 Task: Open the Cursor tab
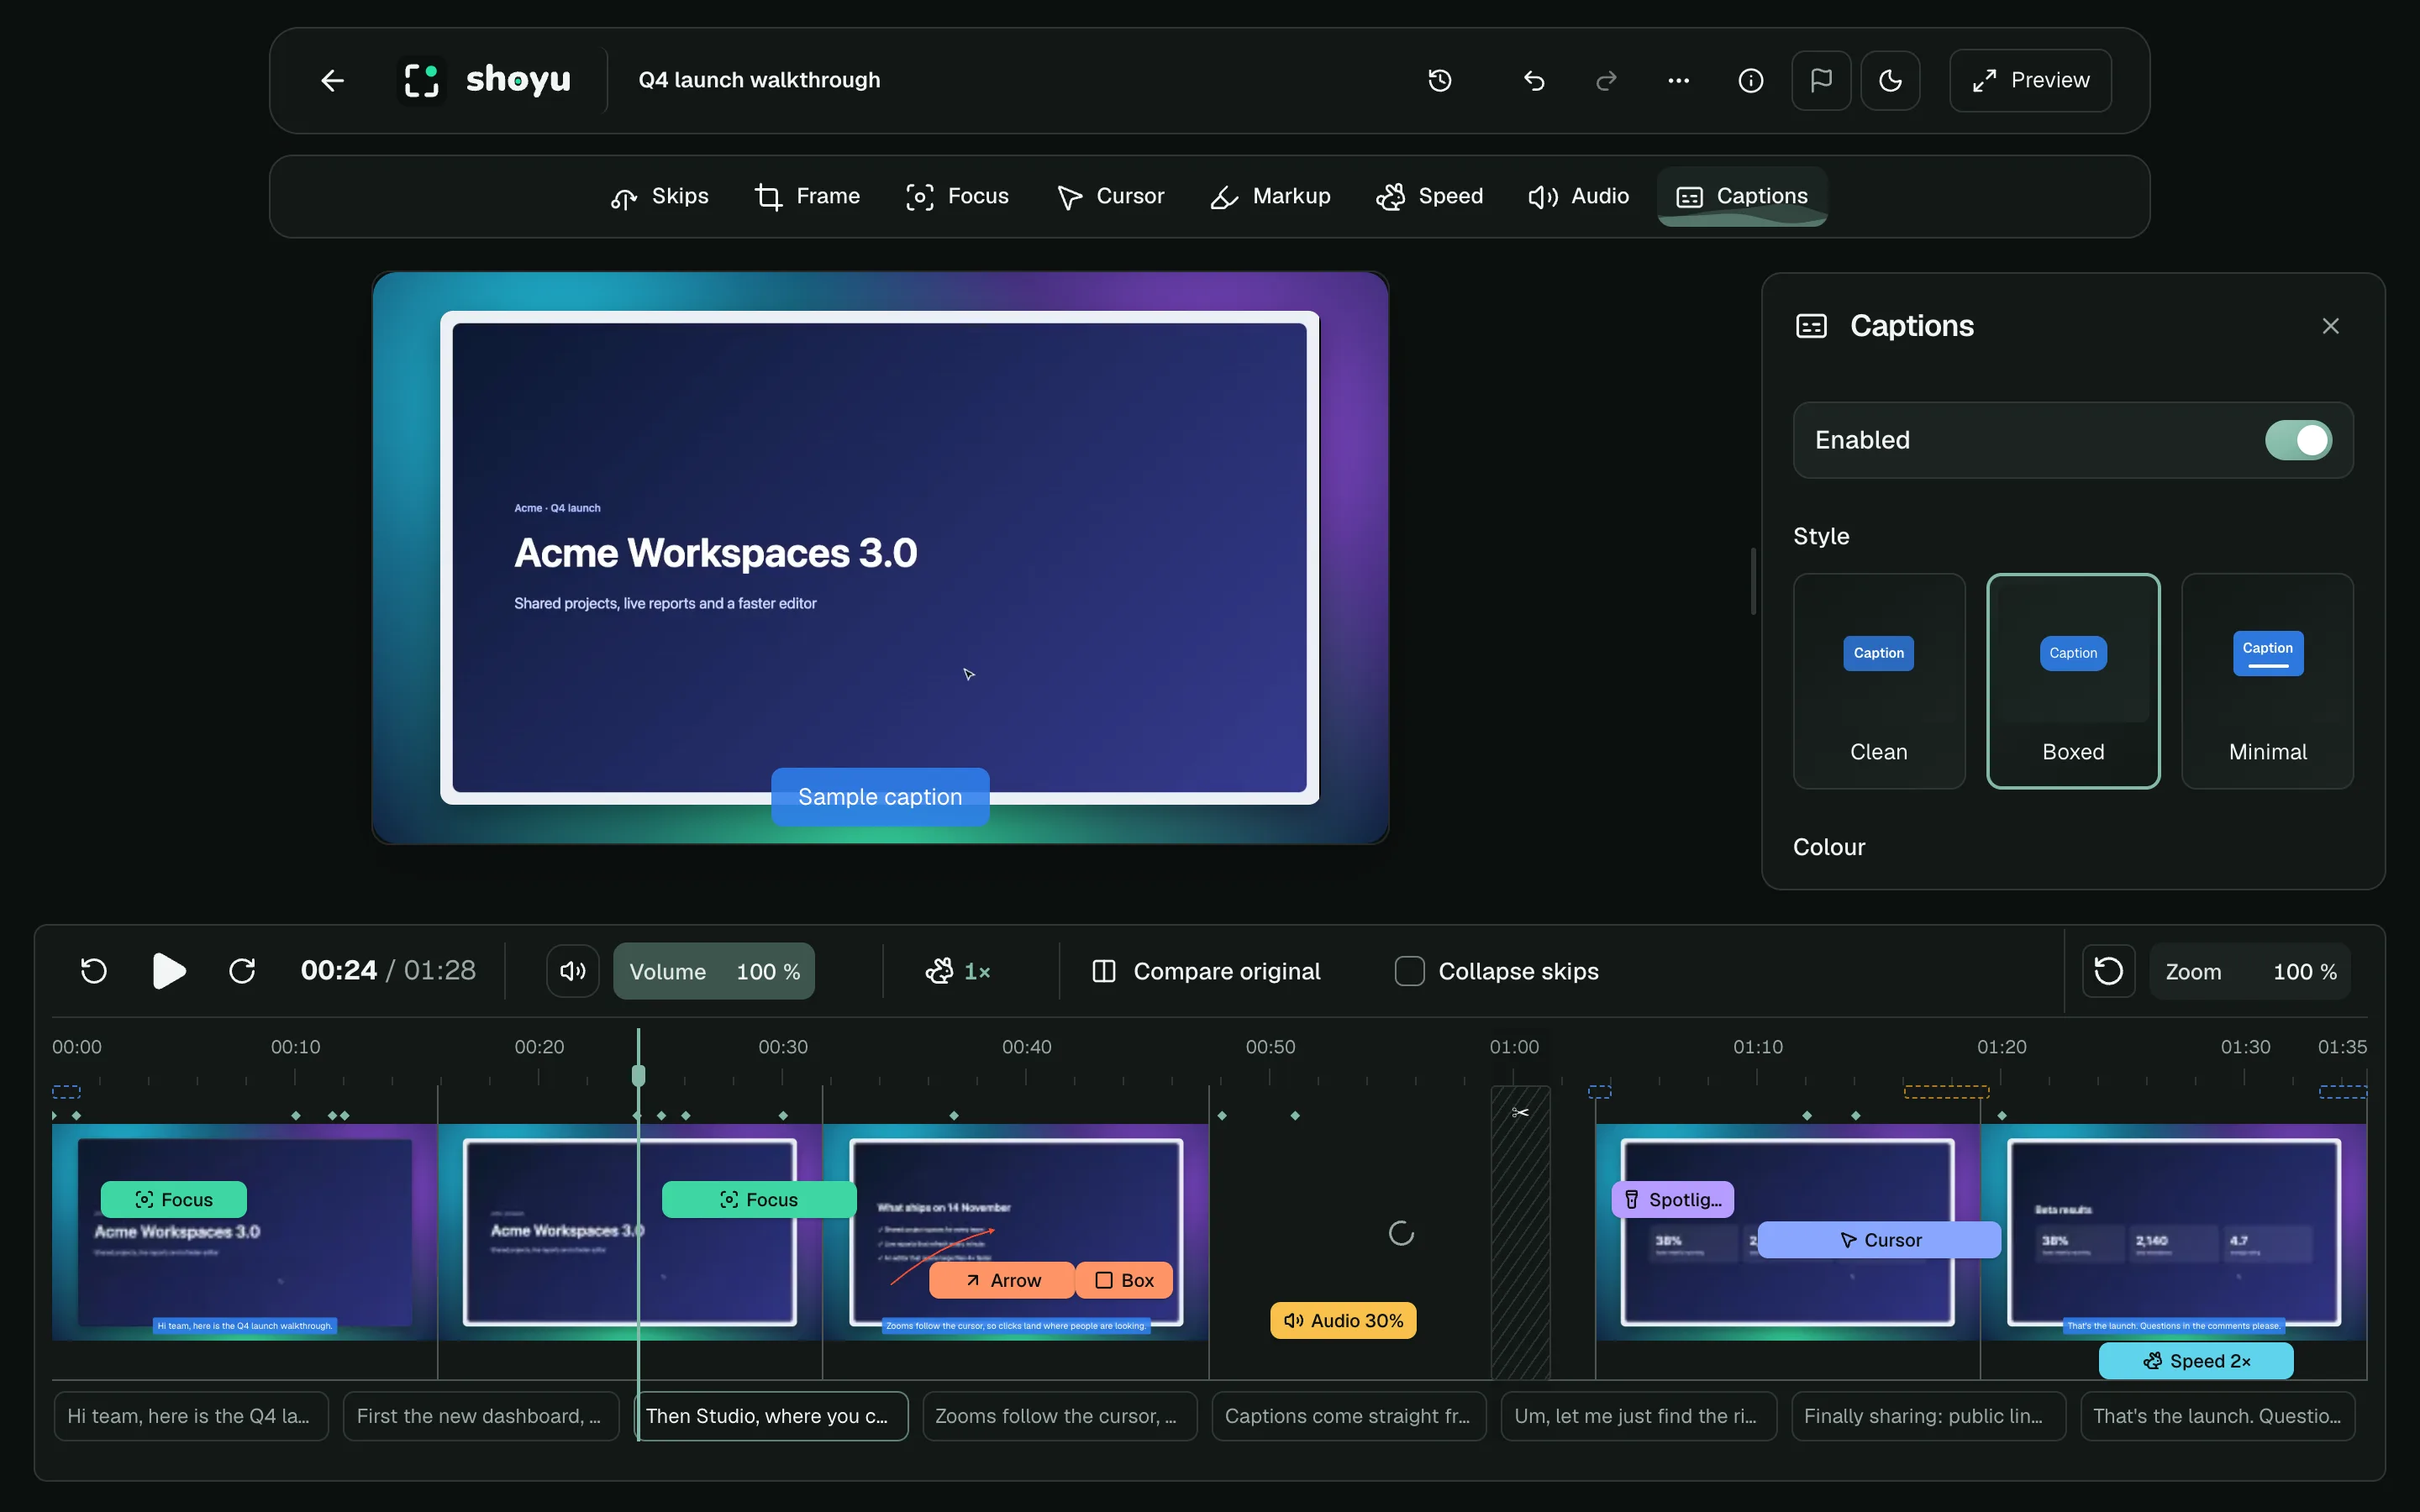1110,196
